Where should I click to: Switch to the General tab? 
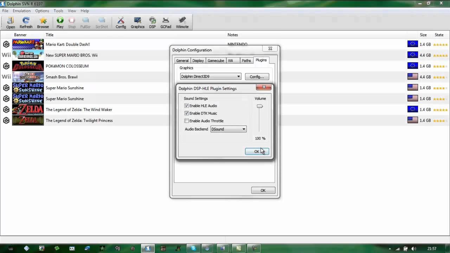182,61
